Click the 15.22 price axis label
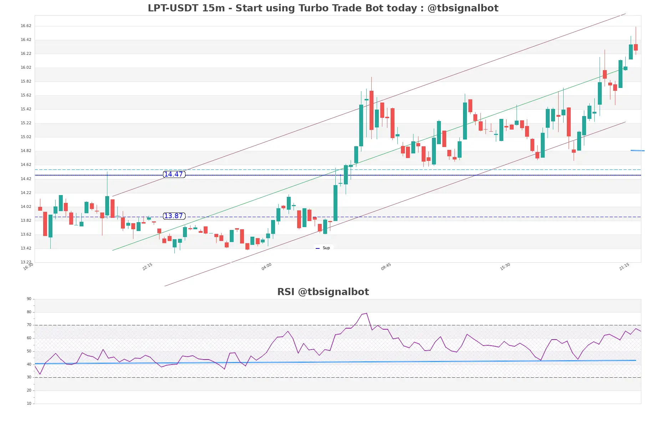The width and height of the screenshot is (646, 430). click(x=26, y=123)
